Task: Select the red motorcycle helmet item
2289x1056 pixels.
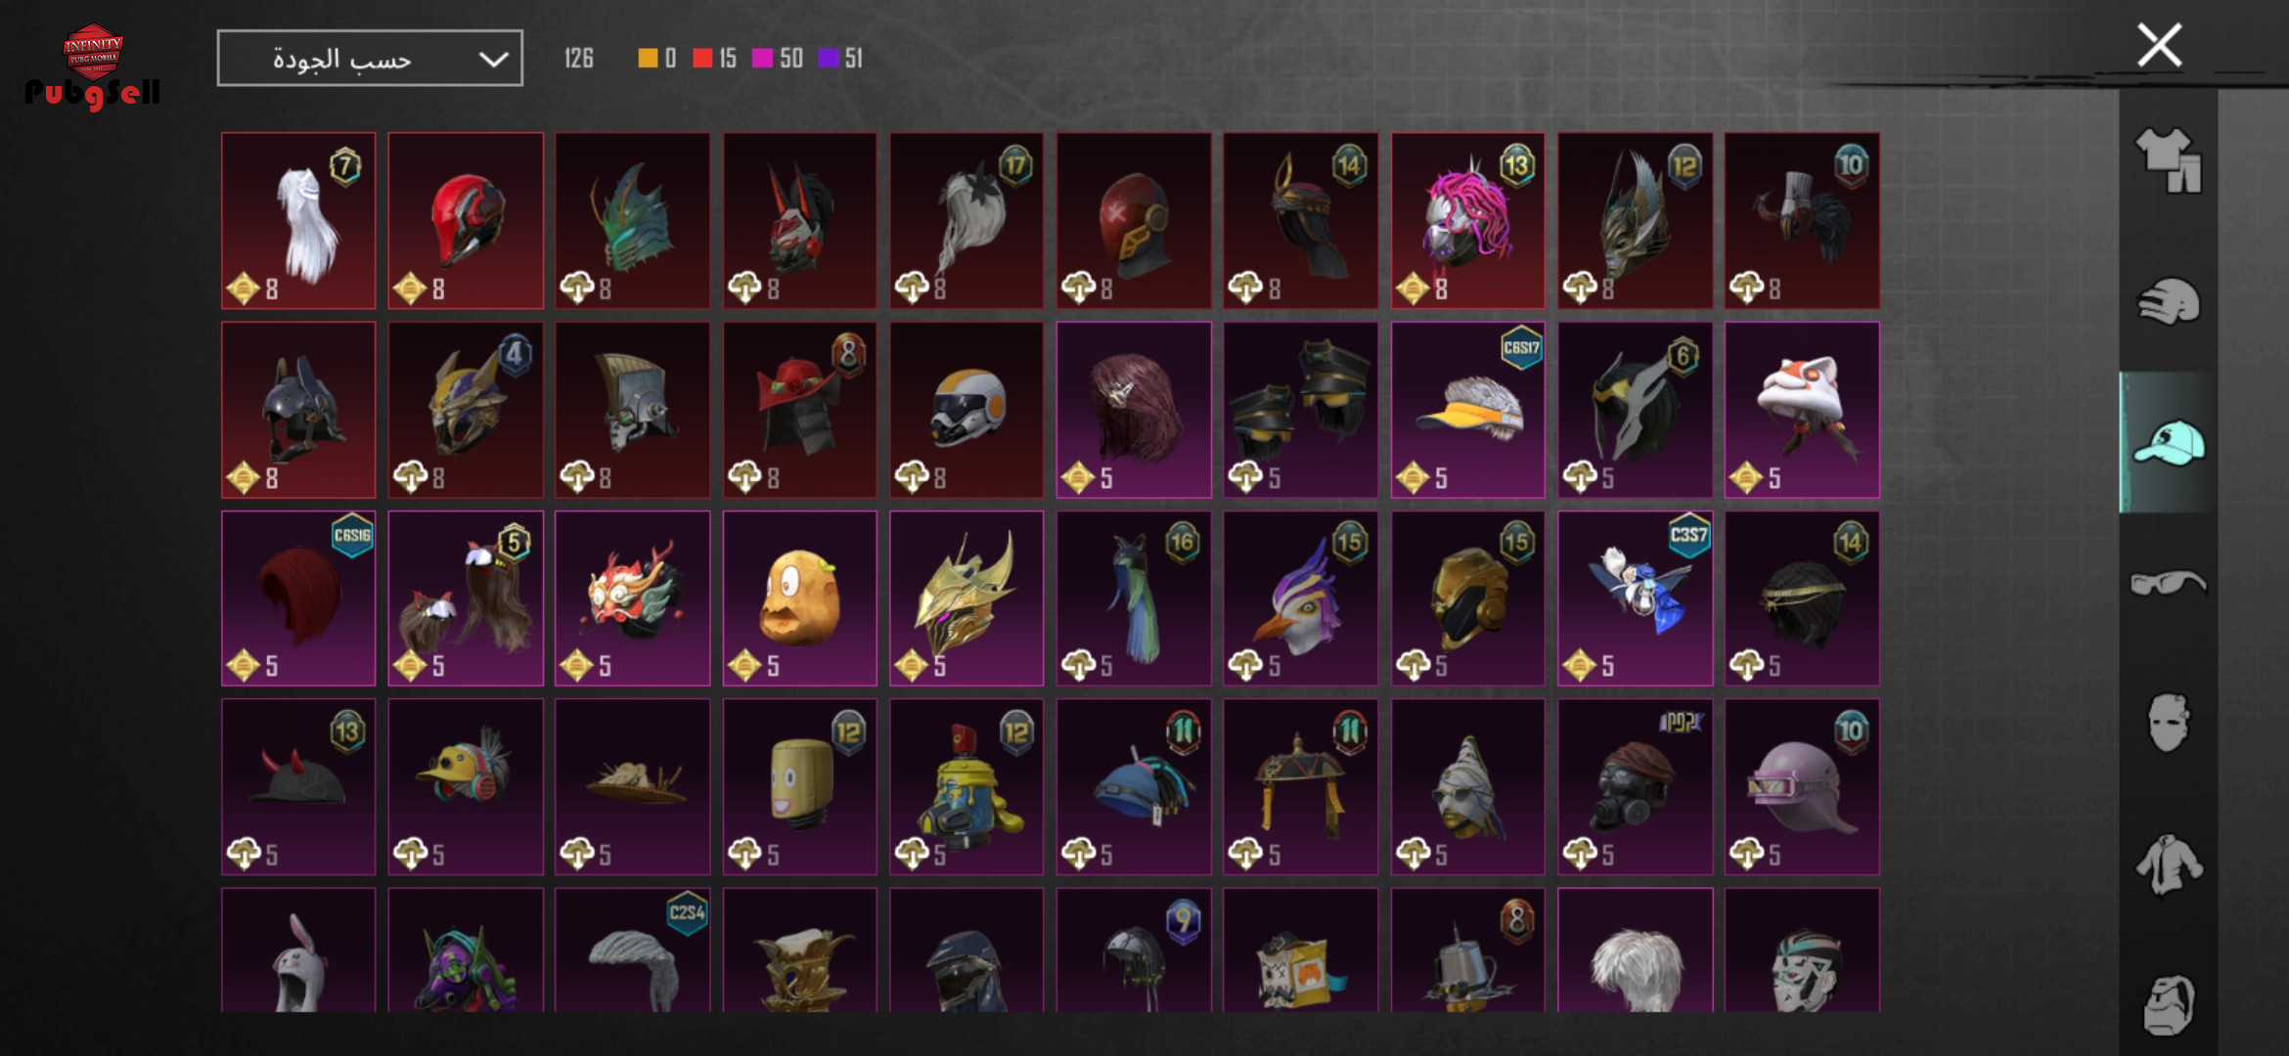Action: (466, 221)
